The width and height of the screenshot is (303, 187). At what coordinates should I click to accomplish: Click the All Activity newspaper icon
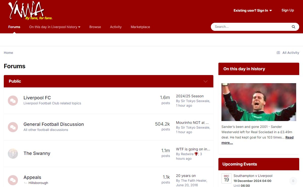(278, 53)
